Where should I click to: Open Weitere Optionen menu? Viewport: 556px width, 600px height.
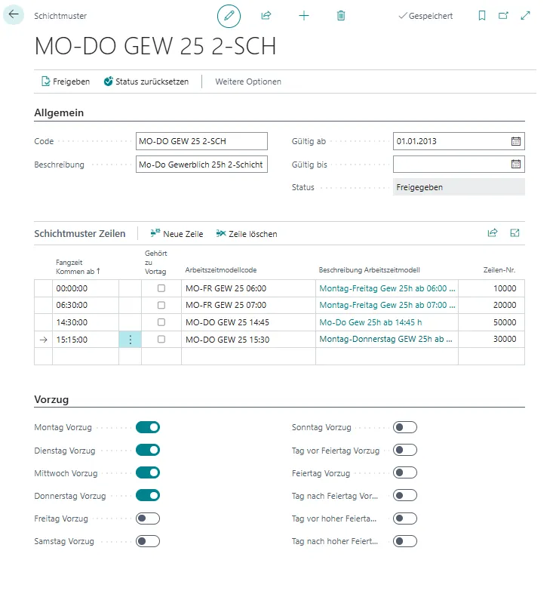tap(248, 82)
